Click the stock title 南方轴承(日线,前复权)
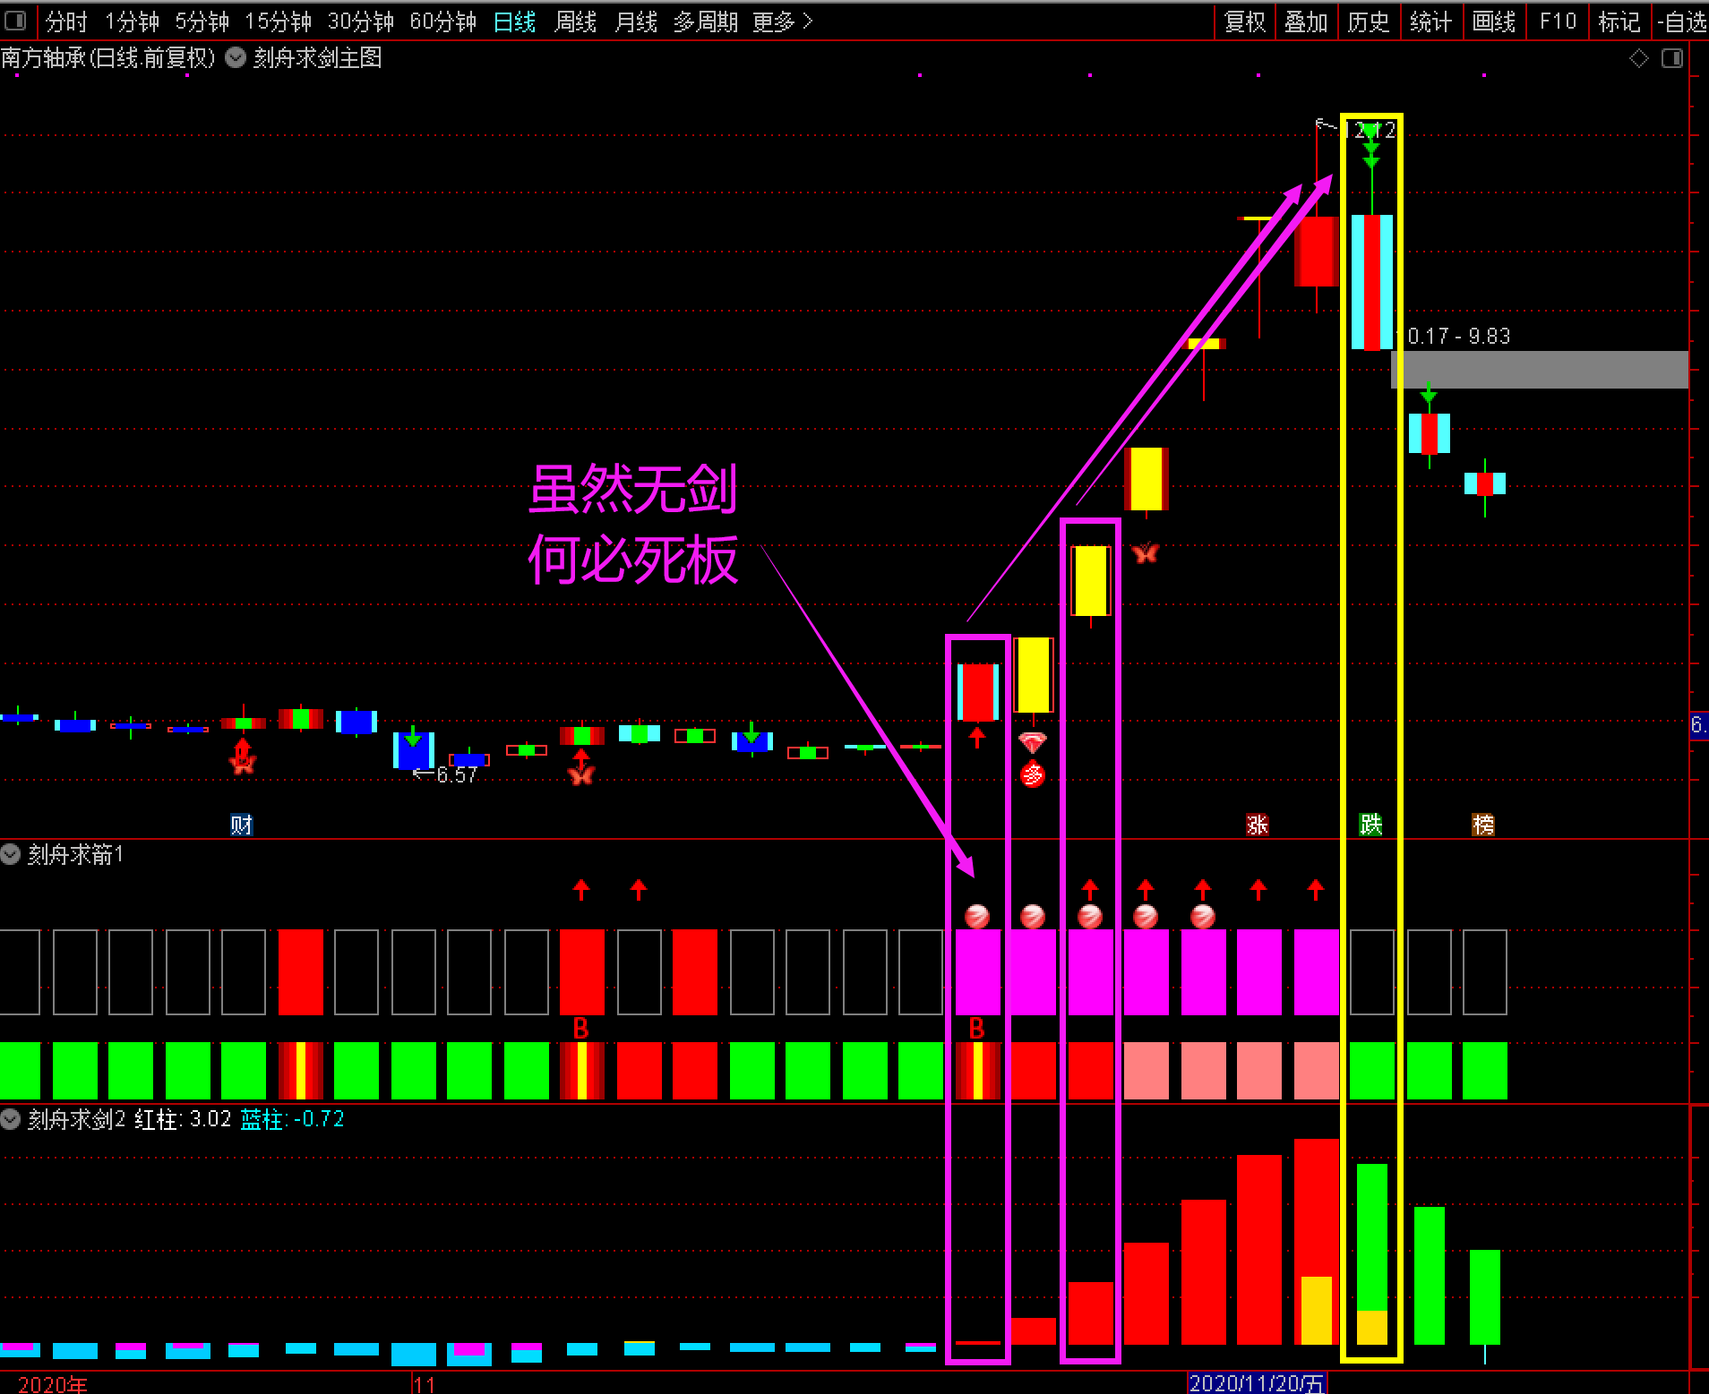 108,58
